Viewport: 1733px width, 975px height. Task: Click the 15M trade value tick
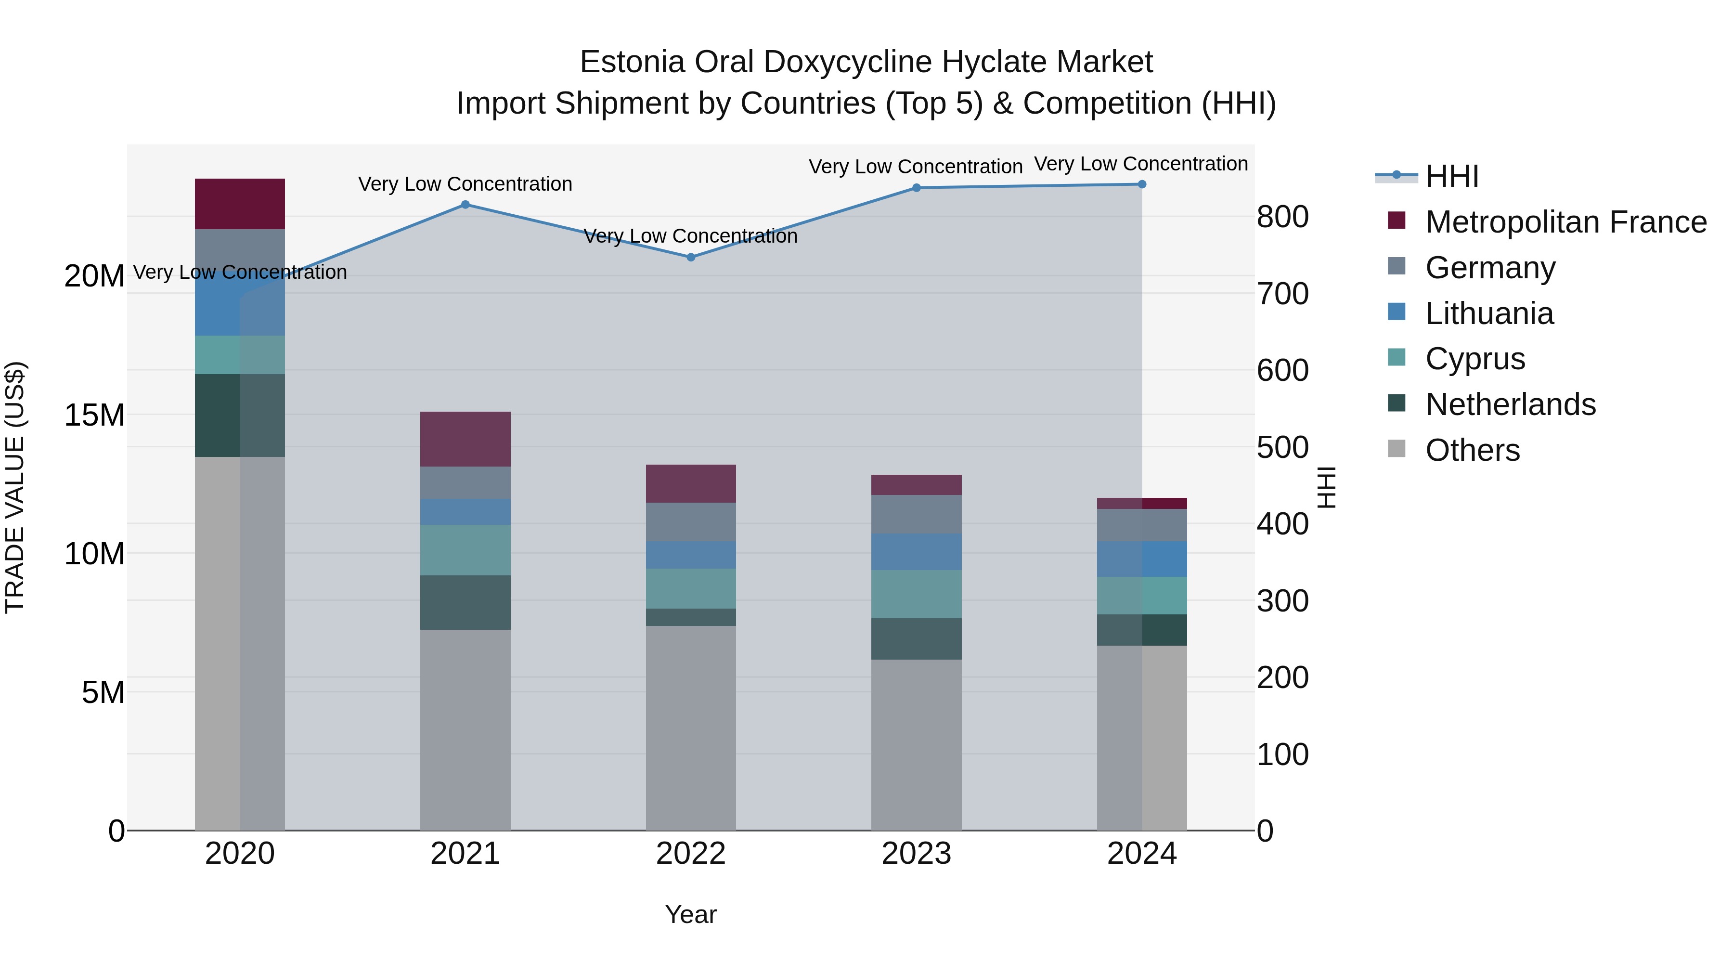(x=94, y=415)
